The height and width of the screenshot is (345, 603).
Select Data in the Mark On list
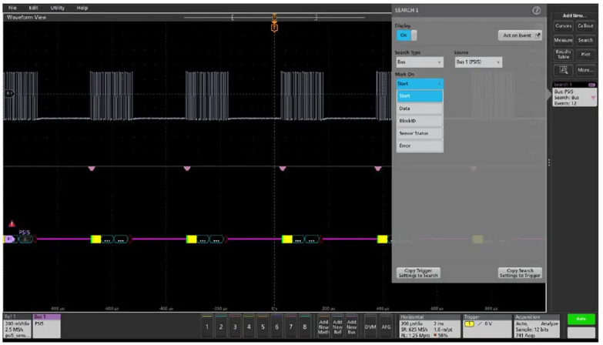(420, 109)
